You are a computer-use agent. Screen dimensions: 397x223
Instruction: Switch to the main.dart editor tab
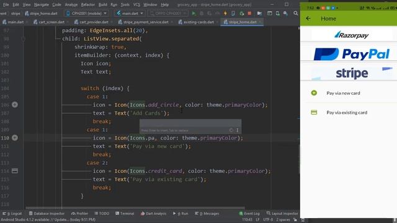coord(15,22)
